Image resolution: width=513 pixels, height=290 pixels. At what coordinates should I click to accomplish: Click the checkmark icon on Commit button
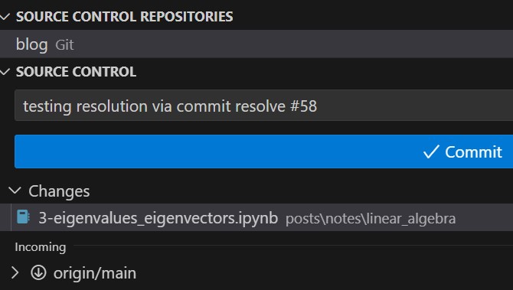pos(431,152)
